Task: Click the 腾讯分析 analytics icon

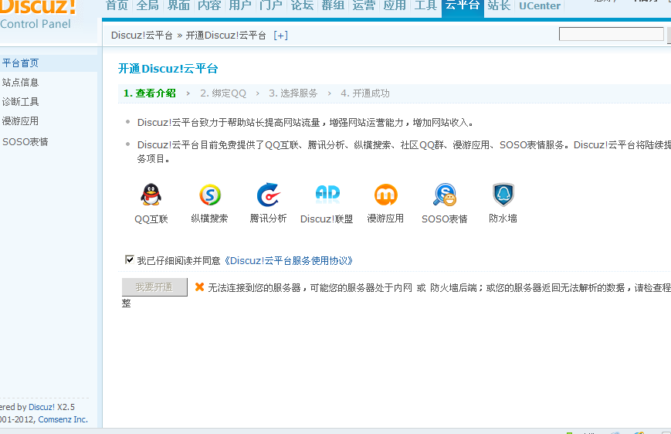Action: click(268, 195)
